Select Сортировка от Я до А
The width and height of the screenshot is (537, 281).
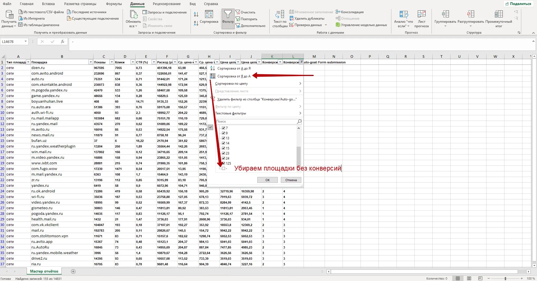234,76
